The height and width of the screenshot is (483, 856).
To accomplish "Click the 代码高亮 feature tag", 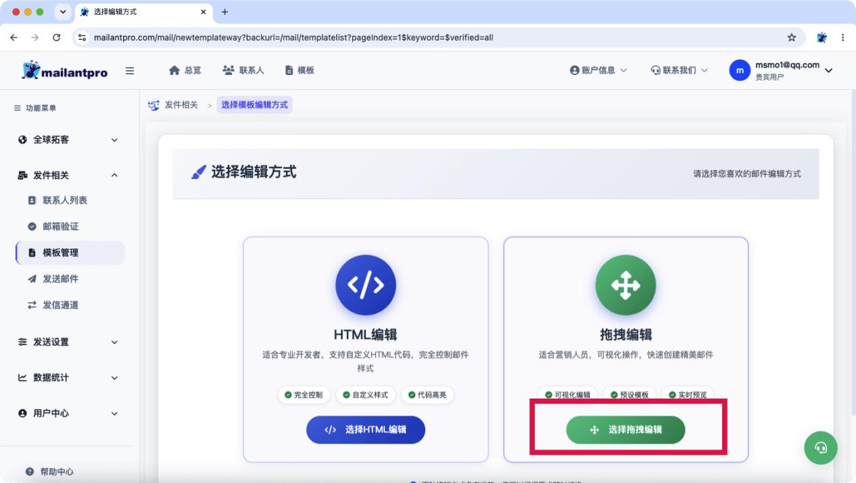I will point(427,395).
